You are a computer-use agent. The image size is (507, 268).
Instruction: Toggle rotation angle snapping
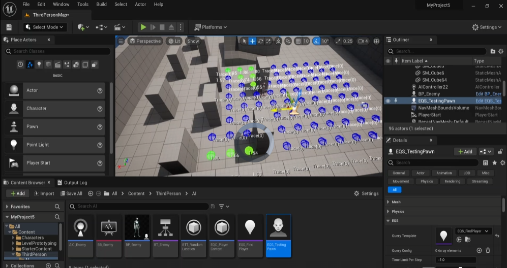(316, 41)
